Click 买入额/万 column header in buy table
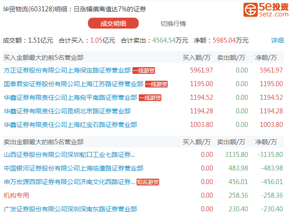This screenshot has width=292, height=219. 197,58
